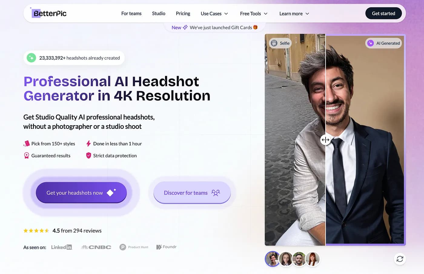
Task: Expand the Use Cases dropdown
Action: coord(214,14)
